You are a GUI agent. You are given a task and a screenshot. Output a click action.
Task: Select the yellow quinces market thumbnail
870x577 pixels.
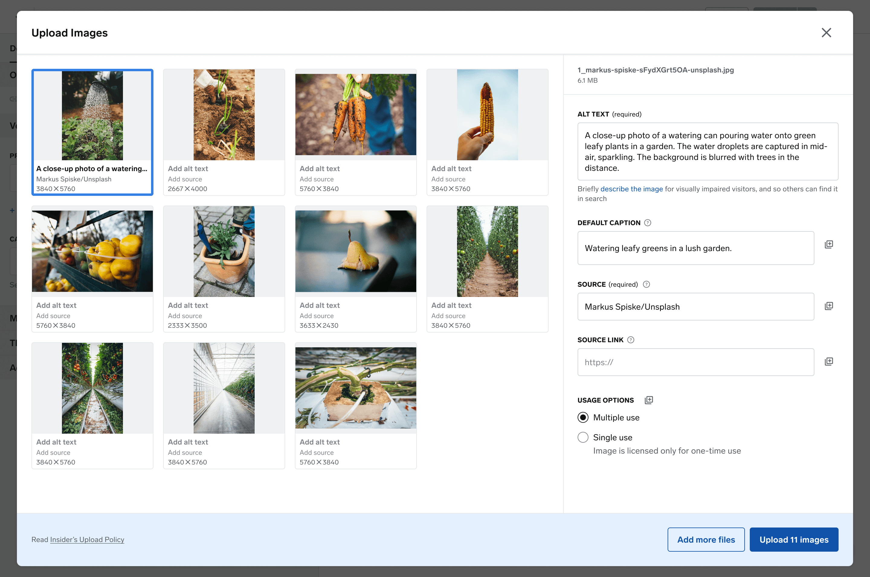pyautogui.click(x=92, y=251)
